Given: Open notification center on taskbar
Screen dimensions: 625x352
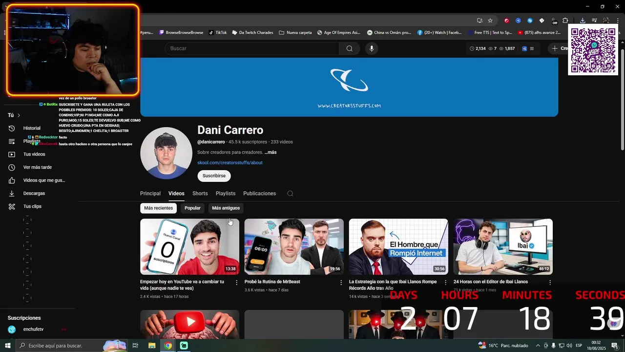Looking at the screenshot, I should [615, 346].
